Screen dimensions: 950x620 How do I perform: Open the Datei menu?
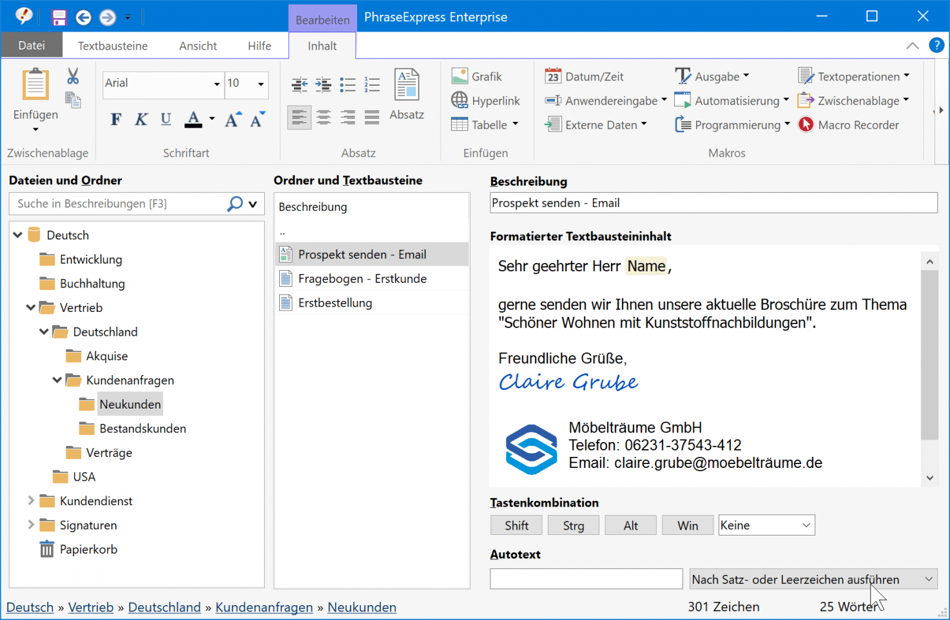[32, 46]
